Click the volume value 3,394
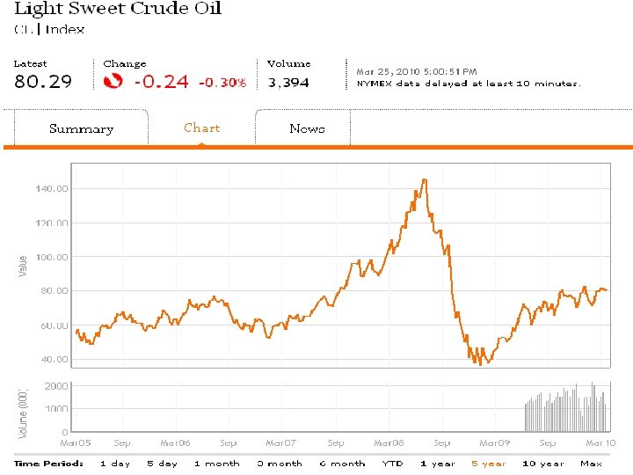633x475 pixels. pyautogui.click(x=288, y=82)
